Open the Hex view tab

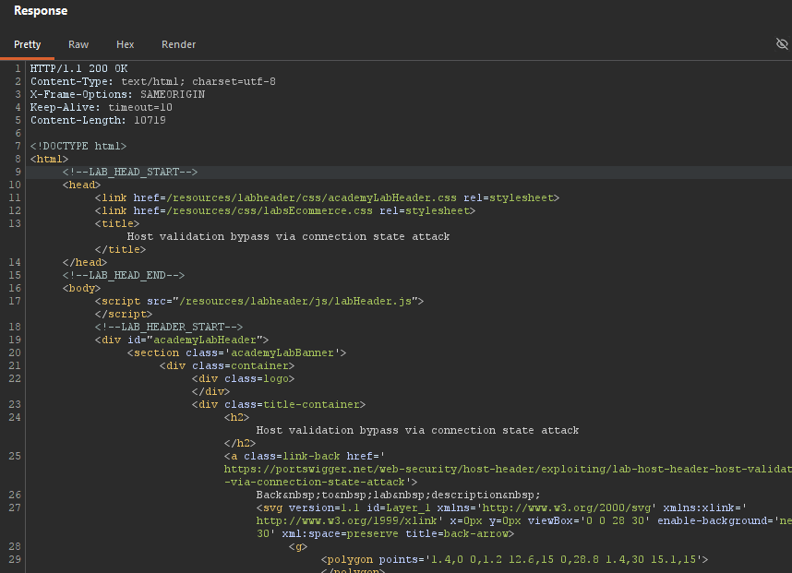126,44
